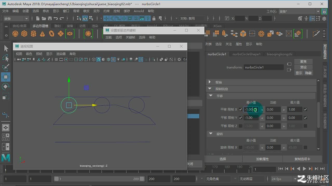The width and height of the screenshot is (332, 186).
Task: Collapse the 限制信息 section
Action: tap(261, 89)
